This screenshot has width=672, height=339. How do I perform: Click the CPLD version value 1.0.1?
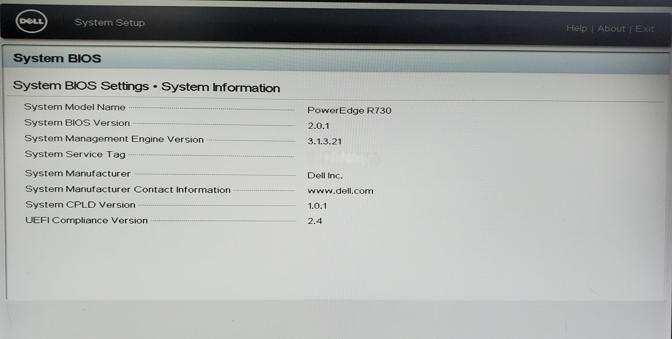click(x=318, y=206)
